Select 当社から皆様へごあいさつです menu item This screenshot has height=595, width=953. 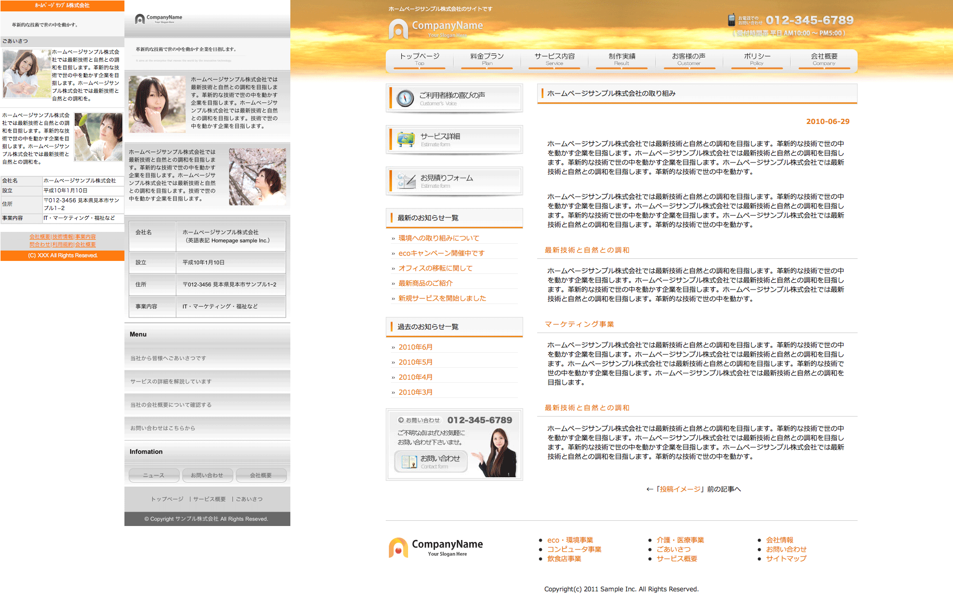168,358
